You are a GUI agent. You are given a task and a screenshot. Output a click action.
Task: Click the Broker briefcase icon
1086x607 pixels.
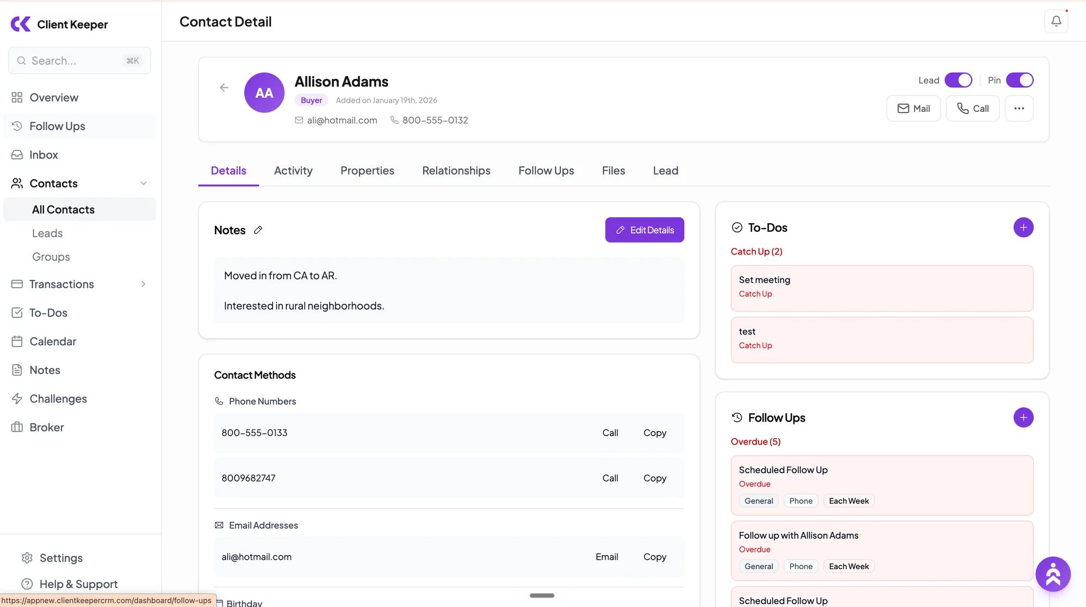17,427
